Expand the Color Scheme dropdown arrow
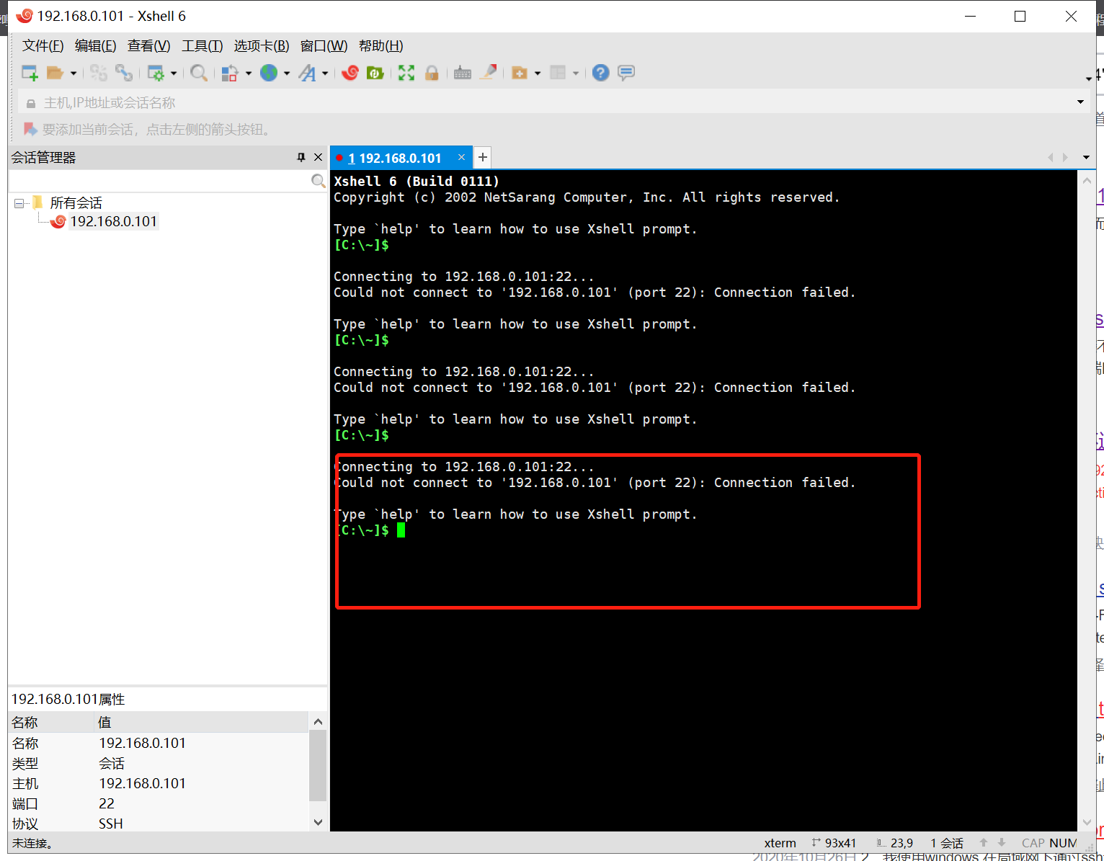The image size is (1104, 861). (x=249, y=73)
